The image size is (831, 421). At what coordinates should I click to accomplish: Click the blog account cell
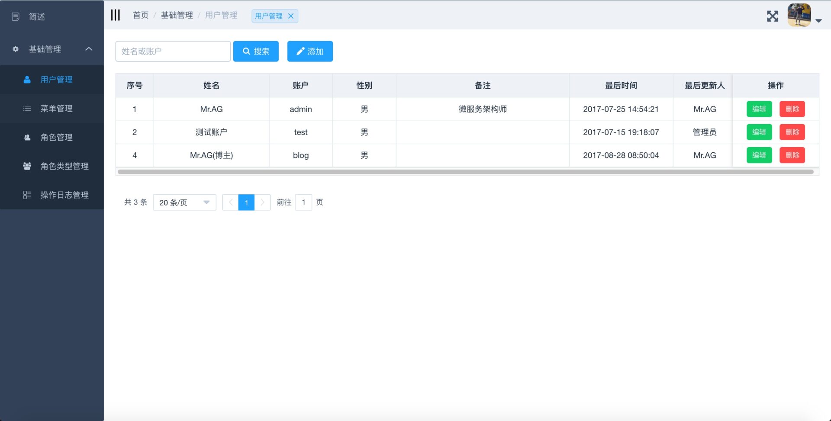[301, 155]
